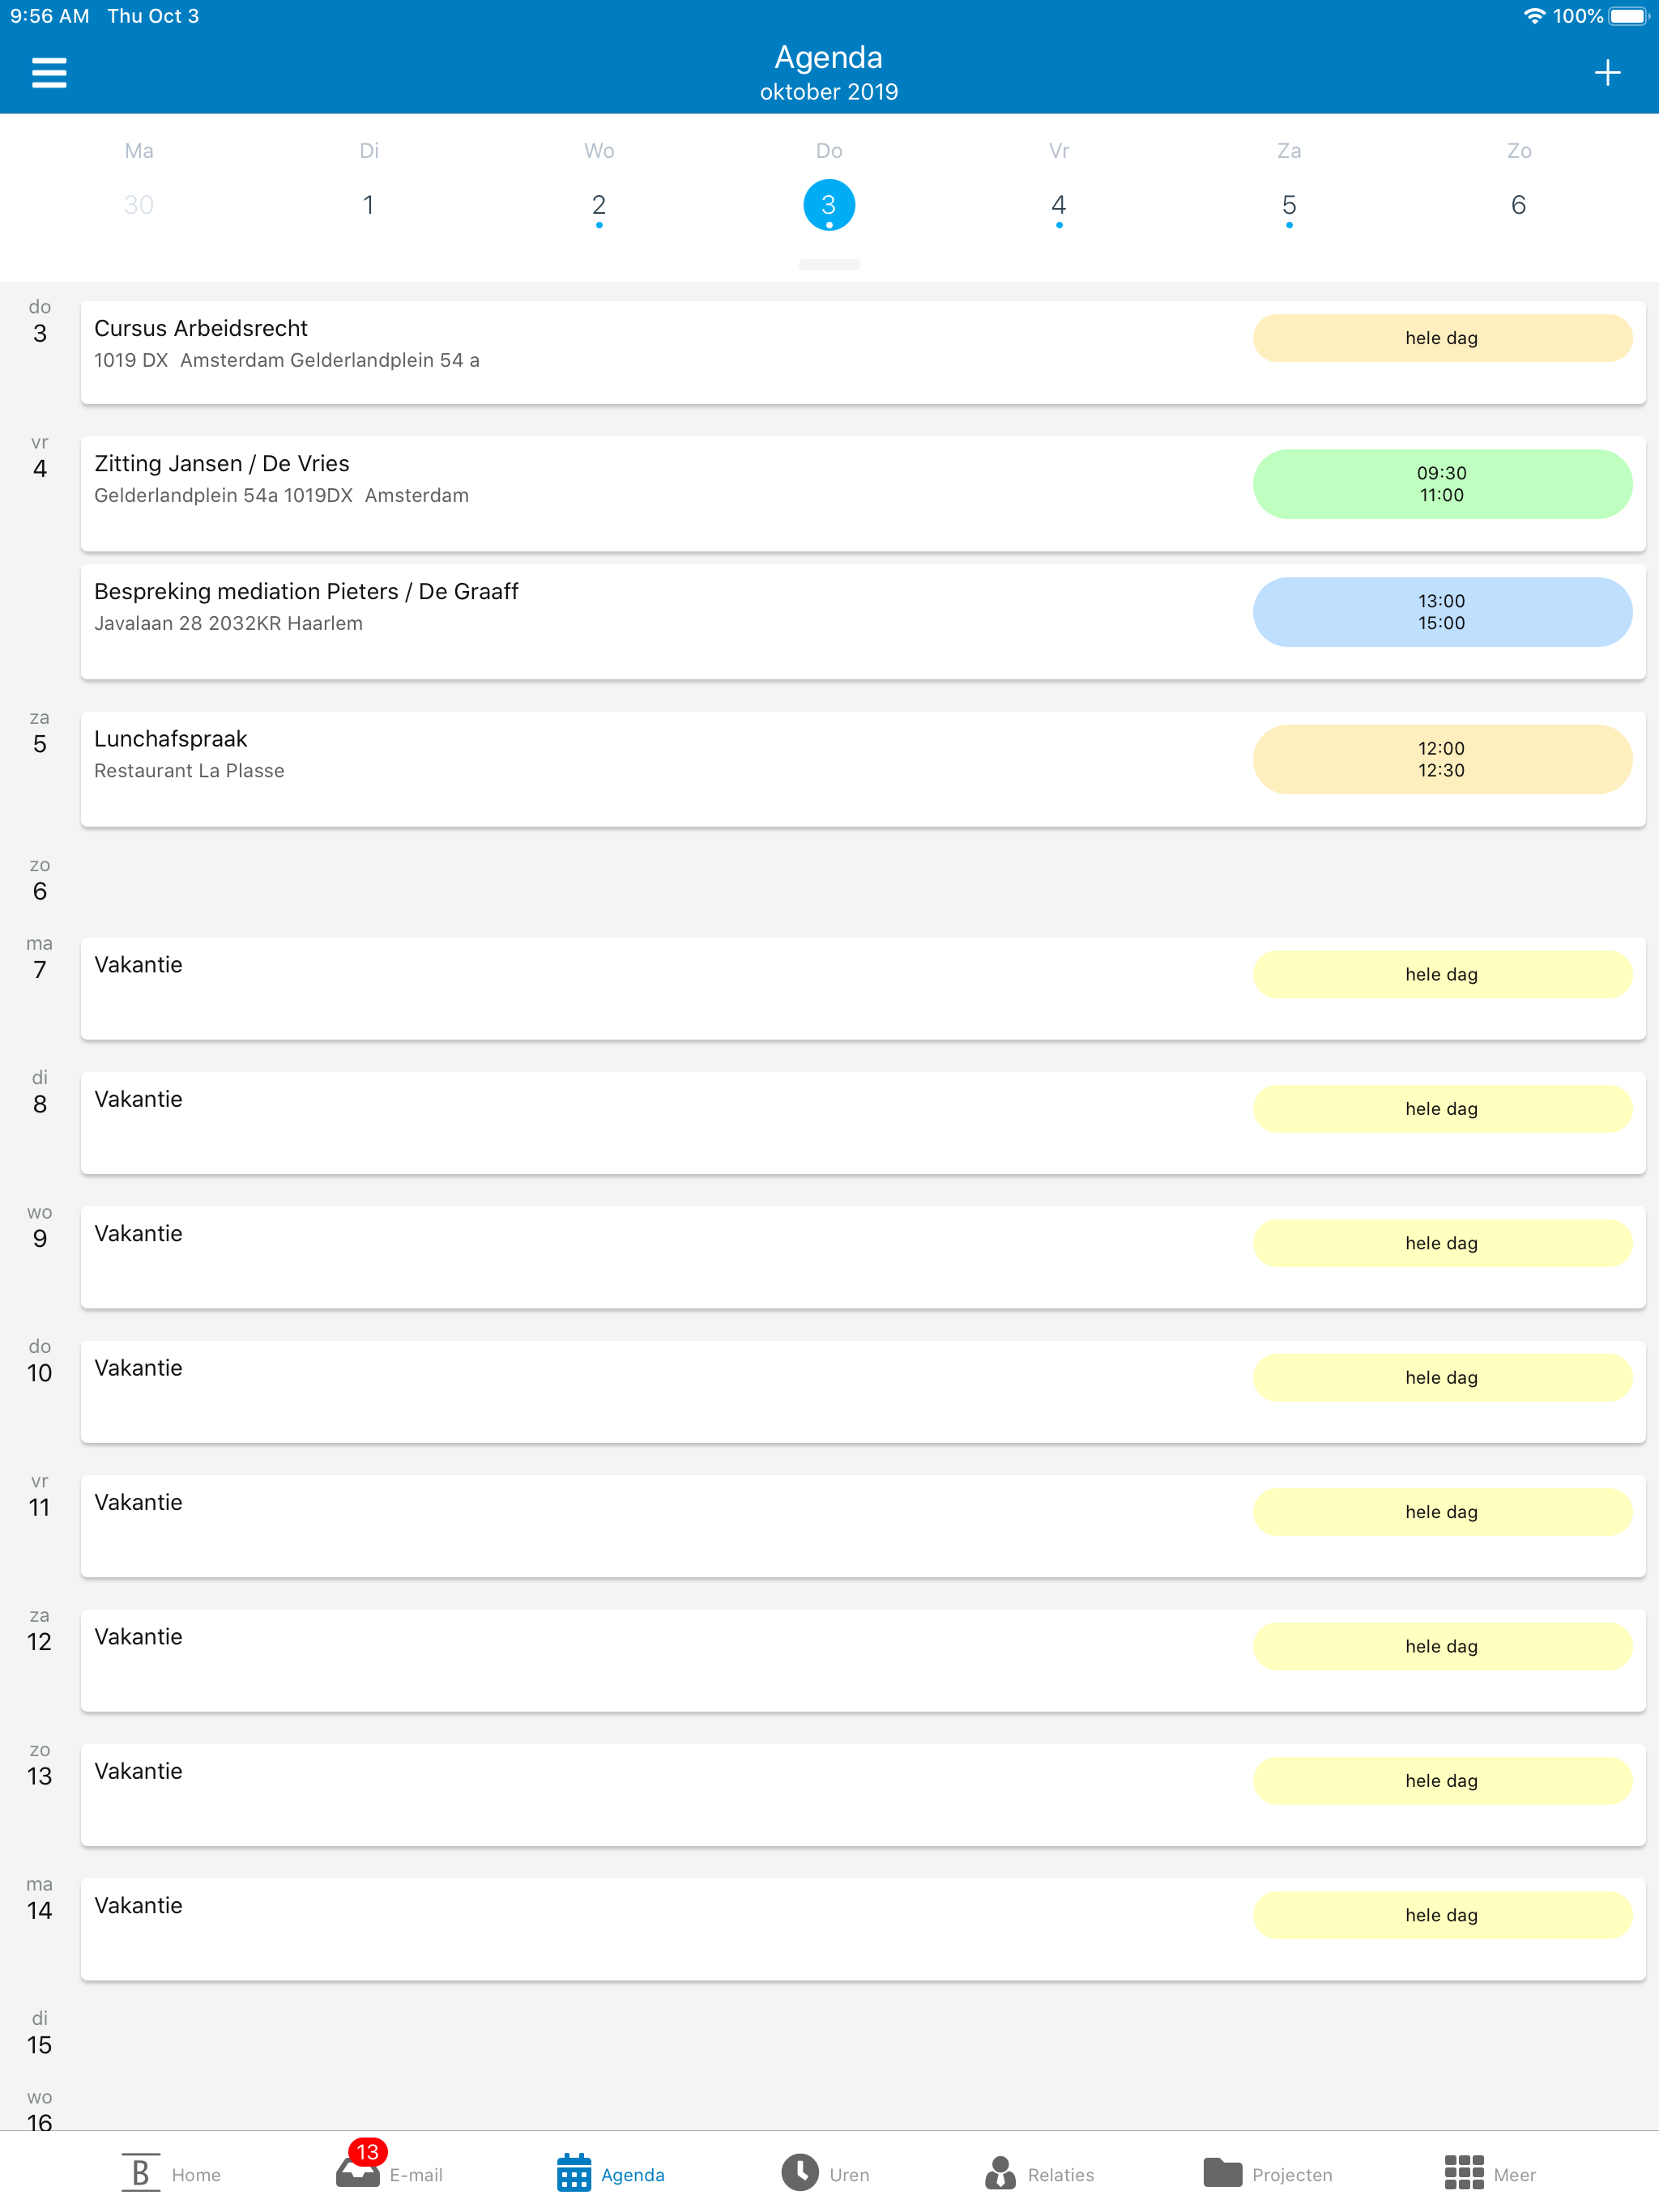Open the Home tab icon
This screenshot has width=1659, height=2212.
click(141, 2173)
